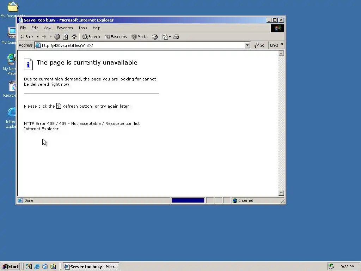Click the Forward arrow in toolbar

[x=44, y=37]
